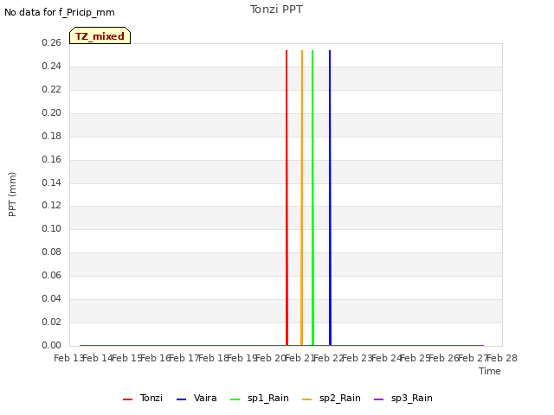Click the 0.14 y-axis tick label
Viewport: 554px width, 415px height.
click(52, 182)
